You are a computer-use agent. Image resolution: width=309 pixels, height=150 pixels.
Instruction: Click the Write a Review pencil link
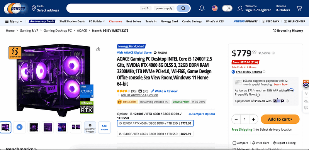click(164, 91)
